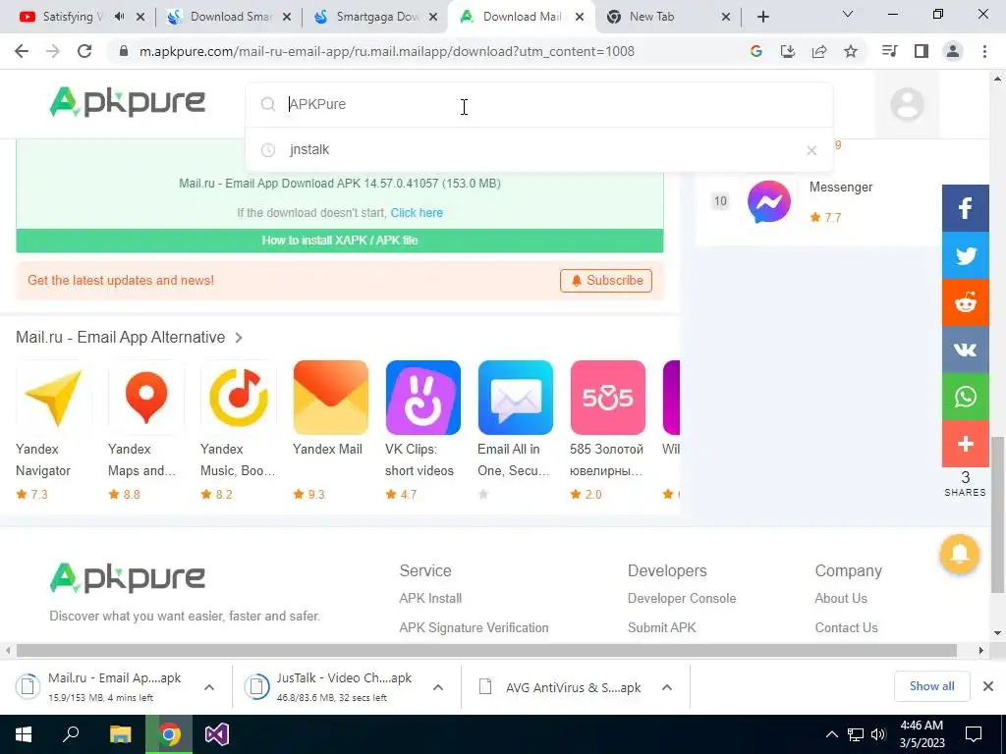
Task: Open the Submit APK link
Action: point(661,627)
